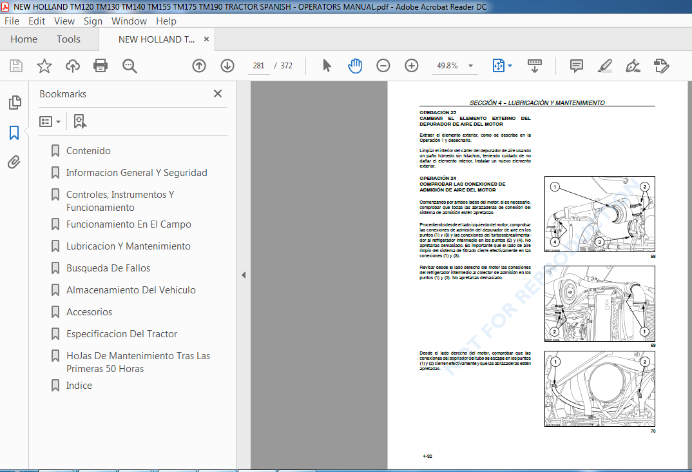692x472 pixels.
Task: Add bookmark star icon in toolbar
Action: click(44, 66)
